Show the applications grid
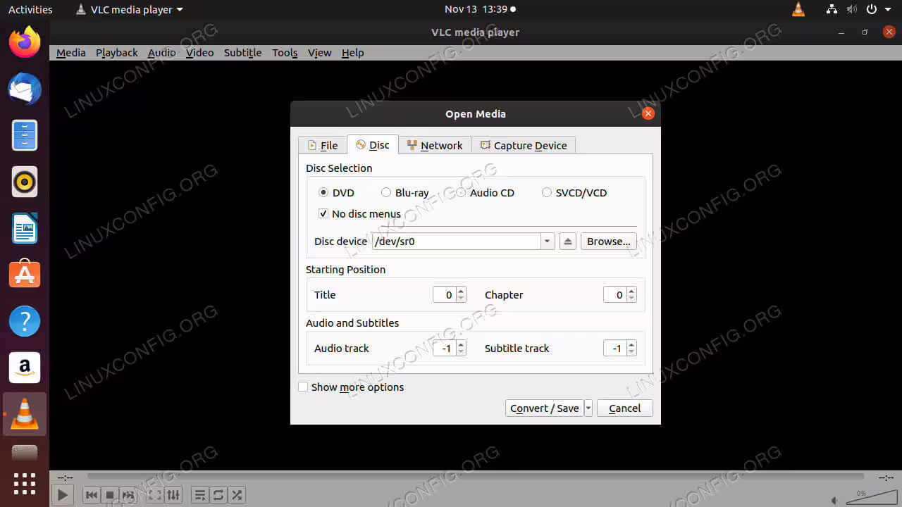 click(x=25, y=484)
